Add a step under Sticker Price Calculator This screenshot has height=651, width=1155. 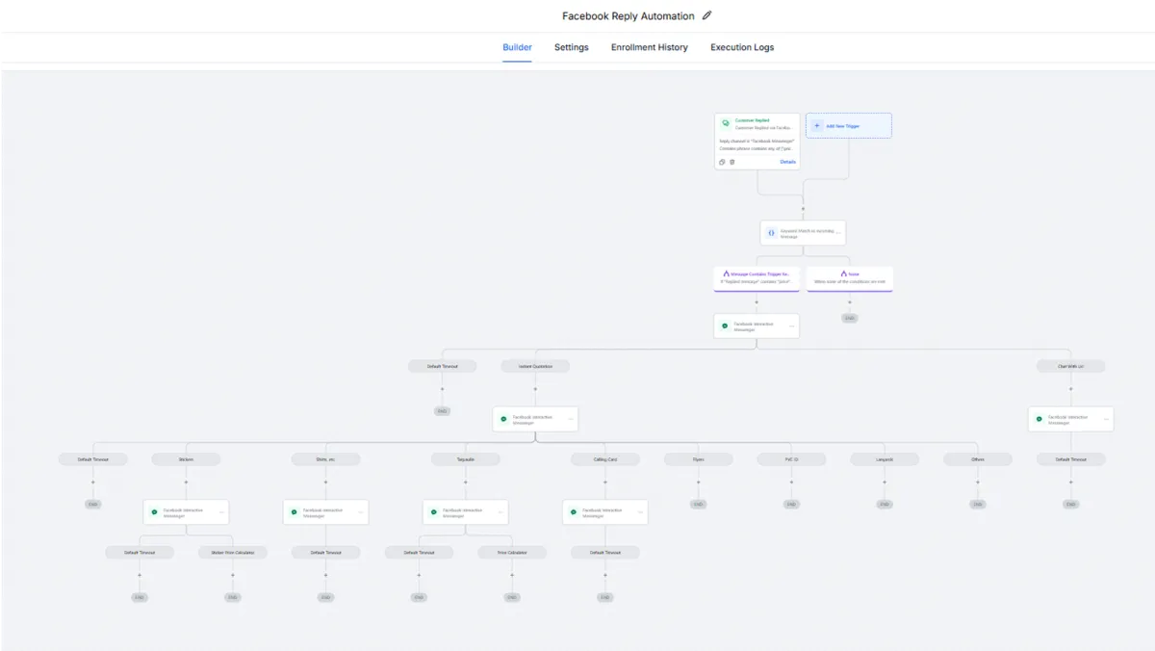point(233,576)
